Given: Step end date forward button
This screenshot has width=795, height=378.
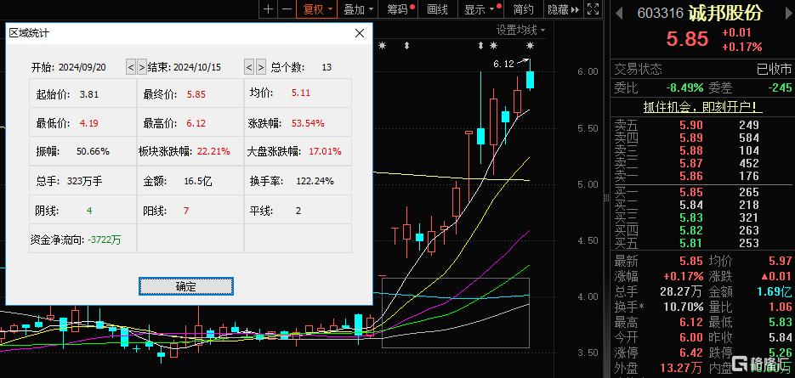Looking at the screenshot, I should point(260,67).
